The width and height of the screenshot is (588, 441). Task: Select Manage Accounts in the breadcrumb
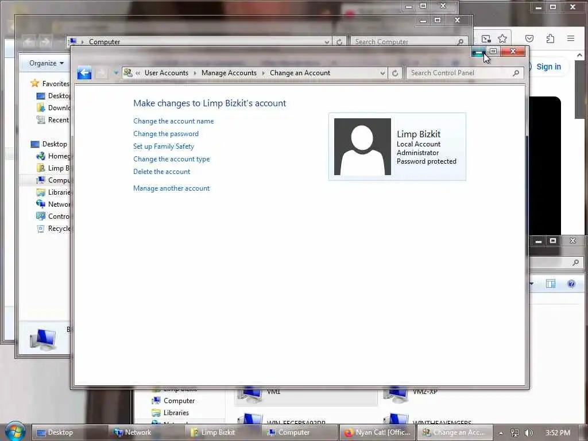point(229,73)
